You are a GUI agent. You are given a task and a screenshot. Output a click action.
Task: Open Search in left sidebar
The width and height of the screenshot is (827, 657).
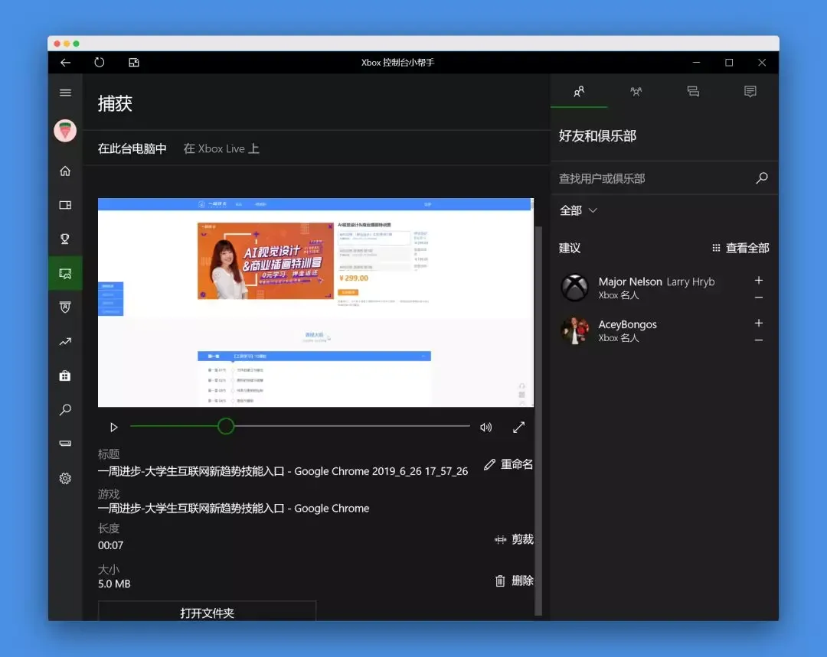click(65, 409)
